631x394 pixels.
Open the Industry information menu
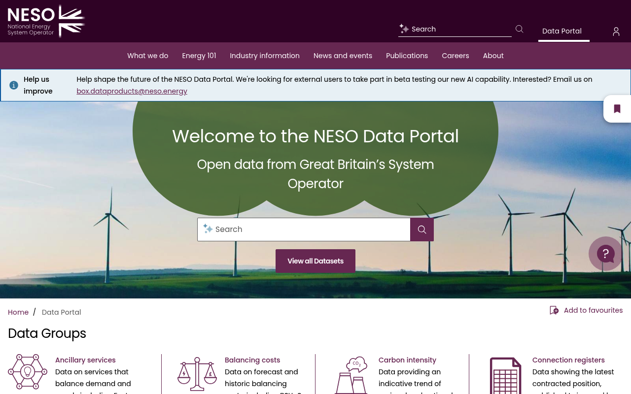[265, 56]
